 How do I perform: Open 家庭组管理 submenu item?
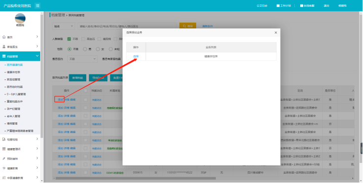tap(13, 79)
